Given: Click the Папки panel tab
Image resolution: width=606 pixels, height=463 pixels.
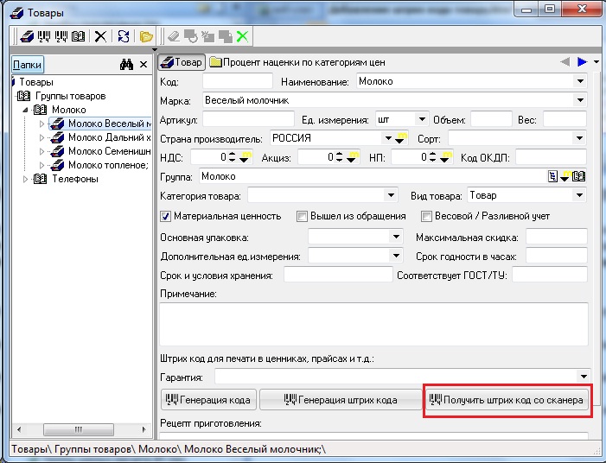Looking at the screenshot, I should (28, 65).
